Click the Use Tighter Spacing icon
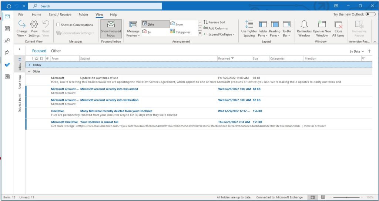This screenshot has height=201, width=379. 249,24
